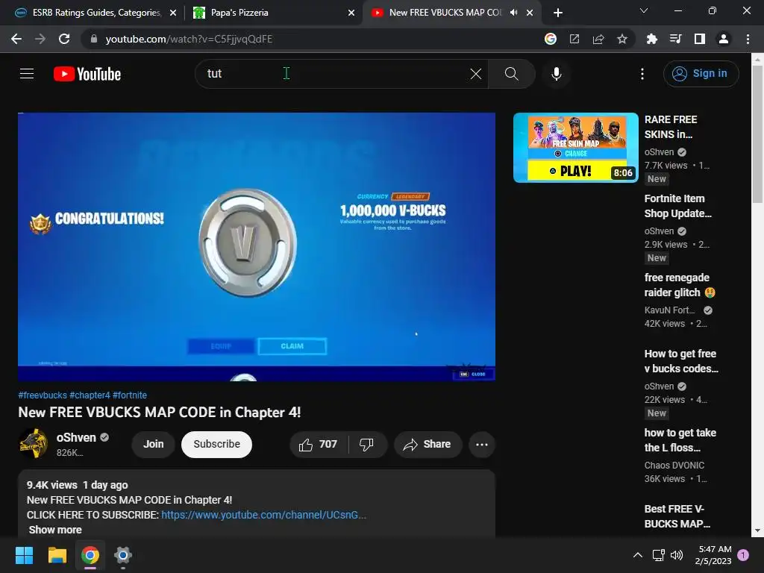Open a new browser tab

pyautogui.click(x=558, y=13)
